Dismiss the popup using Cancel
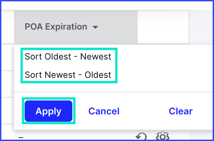214x141 pixels. coord(104,111)
